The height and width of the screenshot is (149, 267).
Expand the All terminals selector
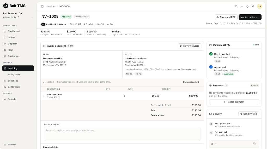pos(18,17)
